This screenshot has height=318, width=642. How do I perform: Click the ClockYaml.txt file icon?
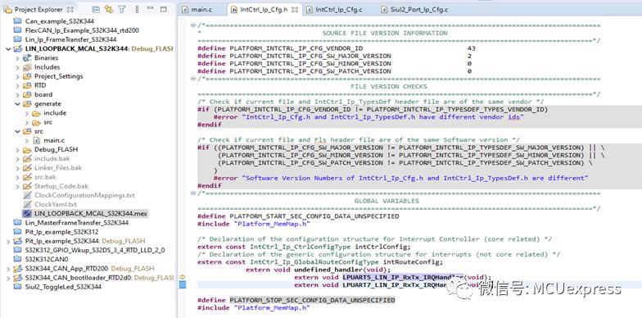tap(27, 205)
